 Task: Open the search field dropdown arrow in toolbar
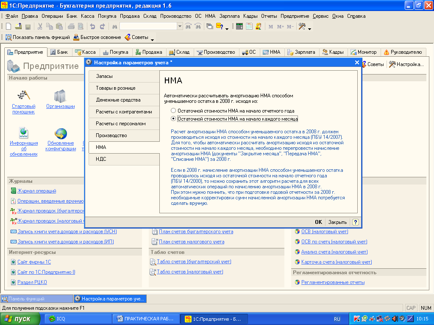point(180,26)
